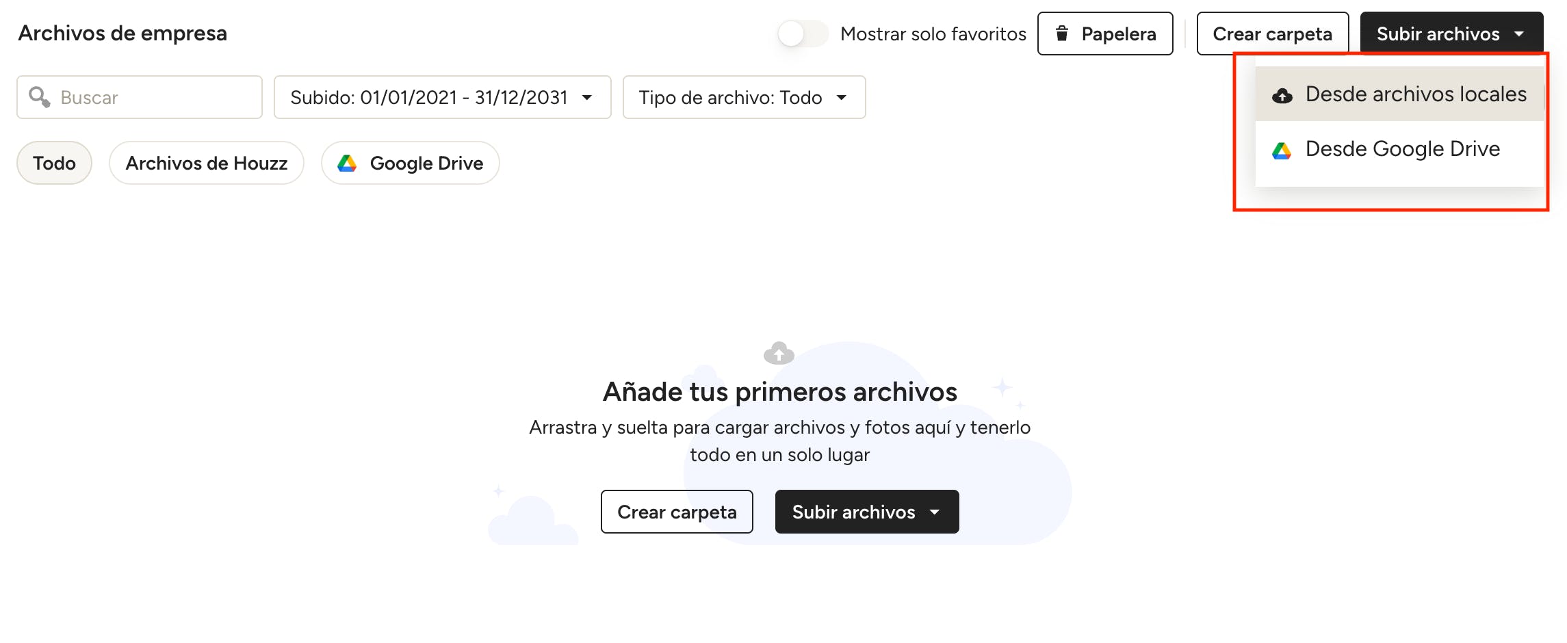Click the Google Drive icon in the dropdown menu
1567x643 pixels.
pos(1282,150)
